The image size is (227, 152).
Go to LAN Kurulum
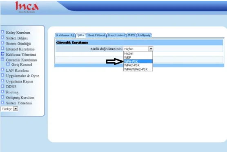point(17,70)
